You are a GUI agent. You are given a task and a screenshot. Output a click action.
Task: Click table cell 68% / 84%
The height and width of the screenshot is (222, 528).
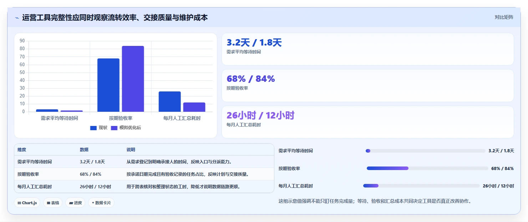(91, 174)
